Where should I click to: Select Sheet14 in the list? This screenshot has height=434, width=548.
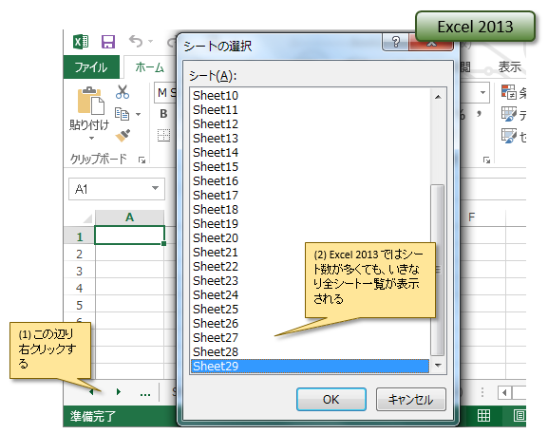[310, 152]
